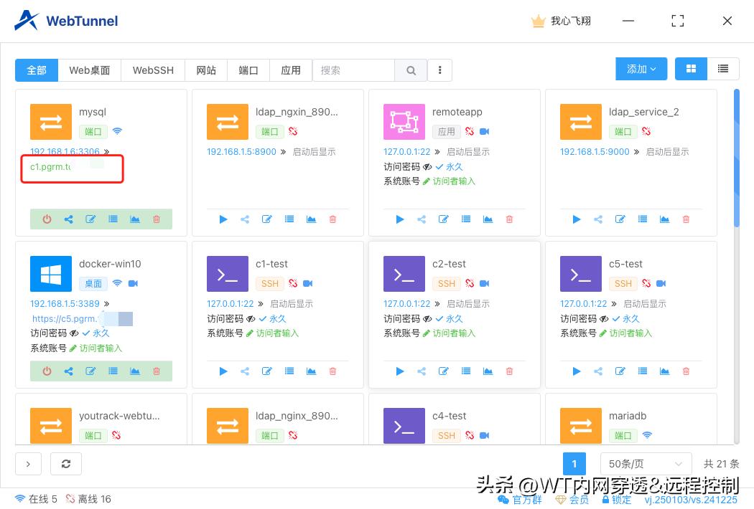
Task: Show the hidden password on remoteapp
Action: pyautogui.click(x=427, y=166)
